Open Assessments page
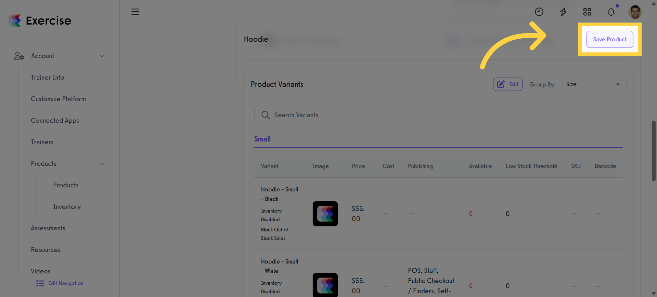The height and width of the screenshot is (297, 657). (x=48, y=228)
